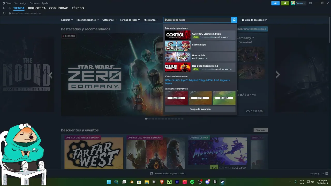The image size is (331, 186).
Task: Click the downloads icon in the bottom bar
Action: click(x=152, y=174)
